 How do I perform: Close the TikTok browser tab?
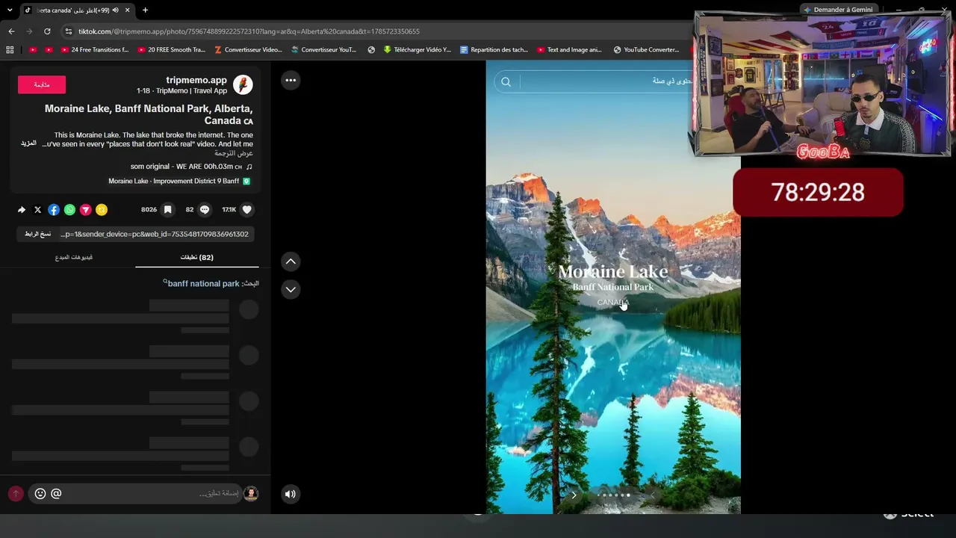127,10
